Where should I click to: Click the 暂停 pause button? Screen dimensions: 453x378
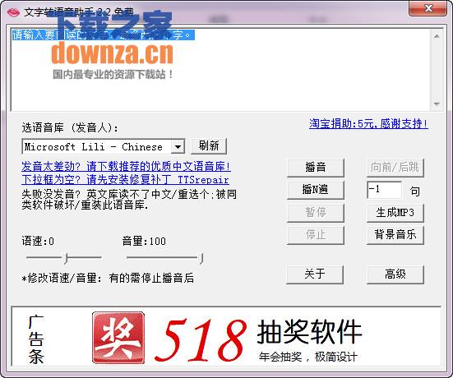(x=316, y=213)
